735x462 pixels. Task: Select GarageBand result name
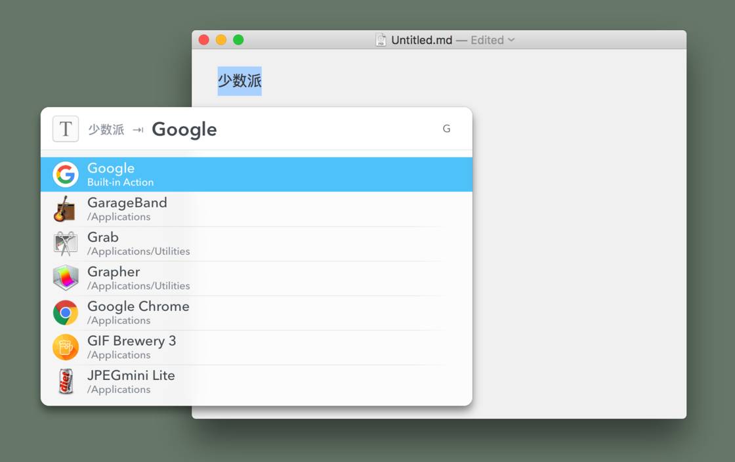[x=127, y=202]
